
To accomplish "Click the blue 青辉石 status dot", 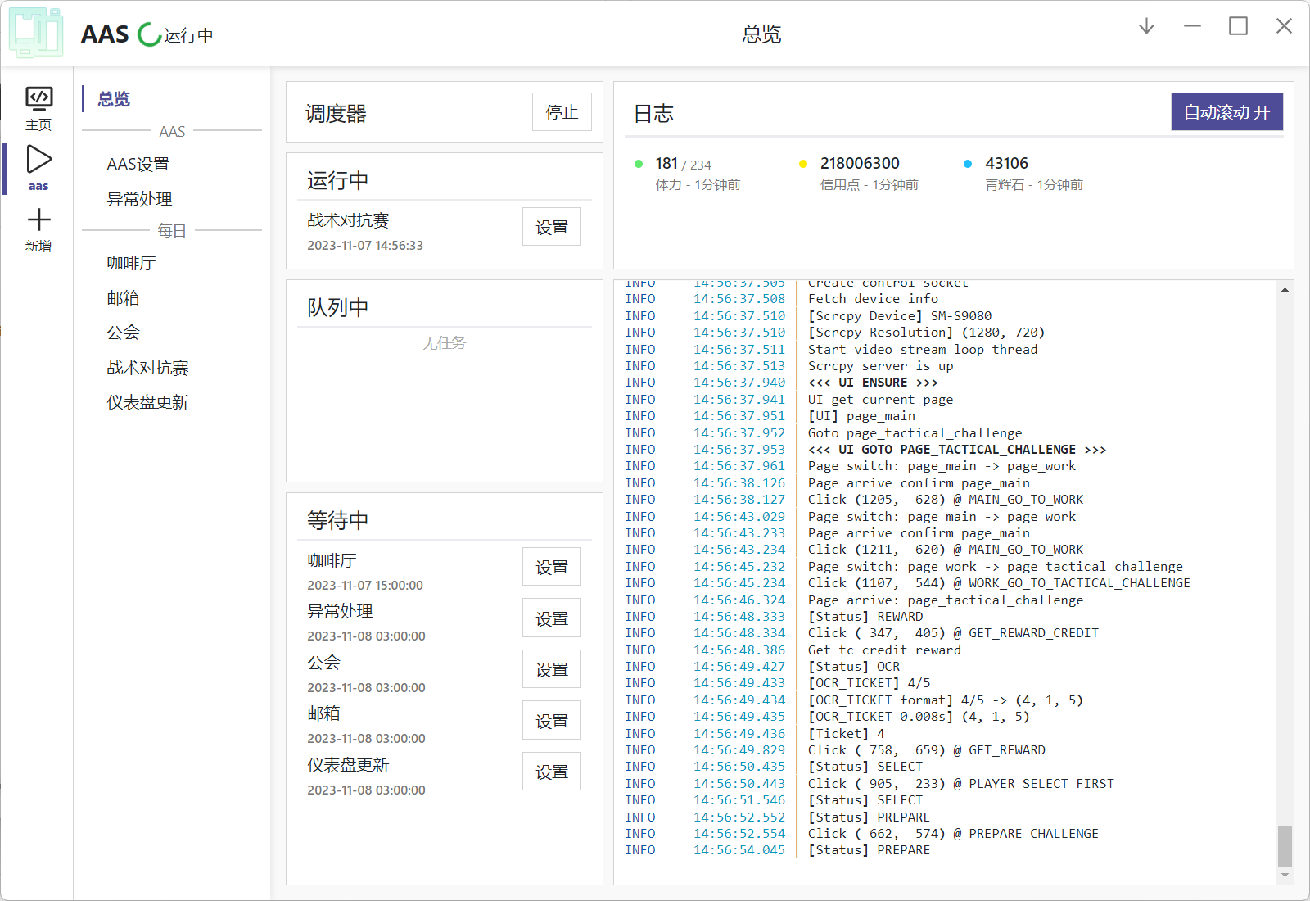I will tap(969, 164).
